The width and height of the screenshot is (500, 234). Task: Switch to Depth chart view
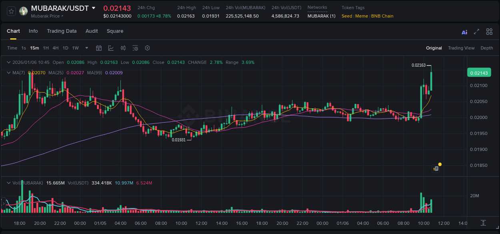coord(487,48)
